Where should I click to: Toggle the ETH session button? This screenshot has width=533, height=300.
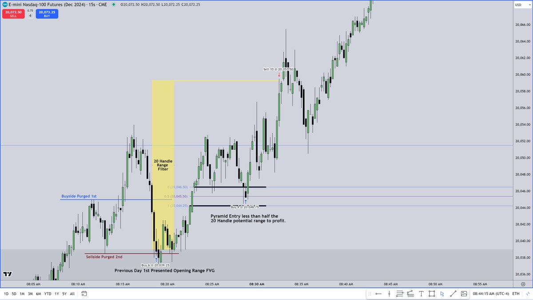(516, 294)
